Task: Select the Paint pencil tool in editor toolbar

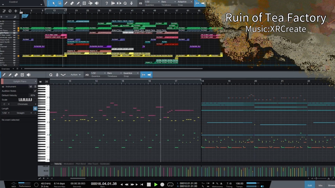Action: coord(10,75)
